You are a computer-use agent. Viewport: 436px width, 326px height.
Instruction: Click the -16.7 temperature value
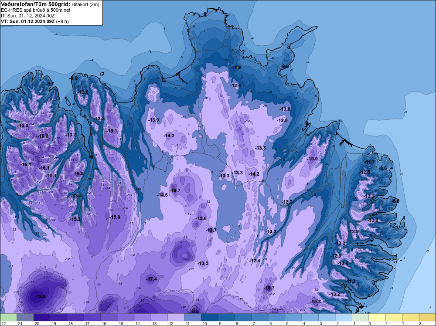(175, 190)
